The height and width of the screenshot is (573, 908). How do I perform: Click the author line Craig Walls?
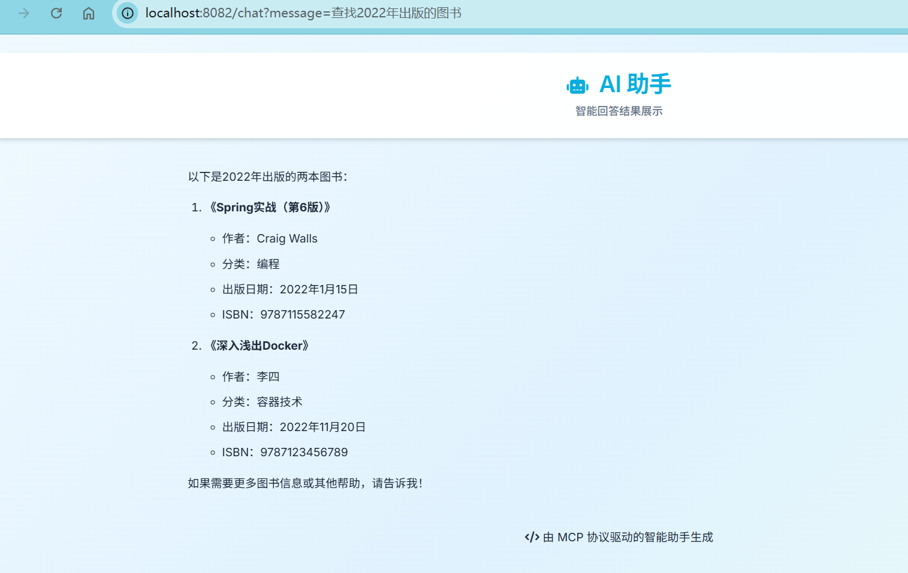(270, 238)
